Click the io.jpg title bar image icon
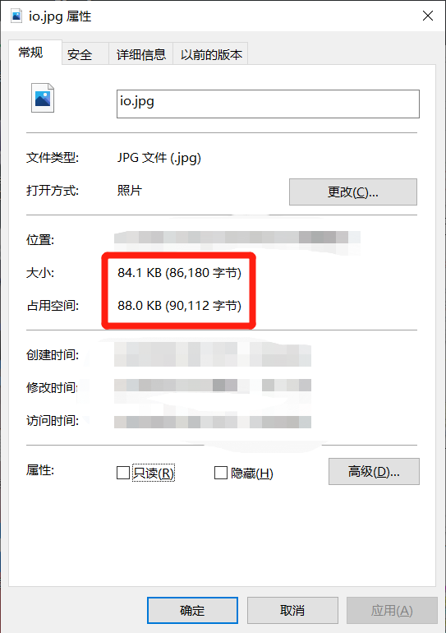The height and width of the screenshot is (633, 446). 16,16
